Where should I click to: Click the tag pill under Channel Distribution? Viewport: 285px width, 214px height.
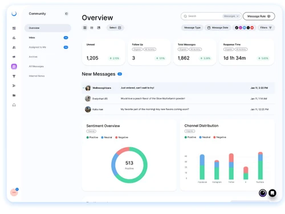click(x=190, y=131)
